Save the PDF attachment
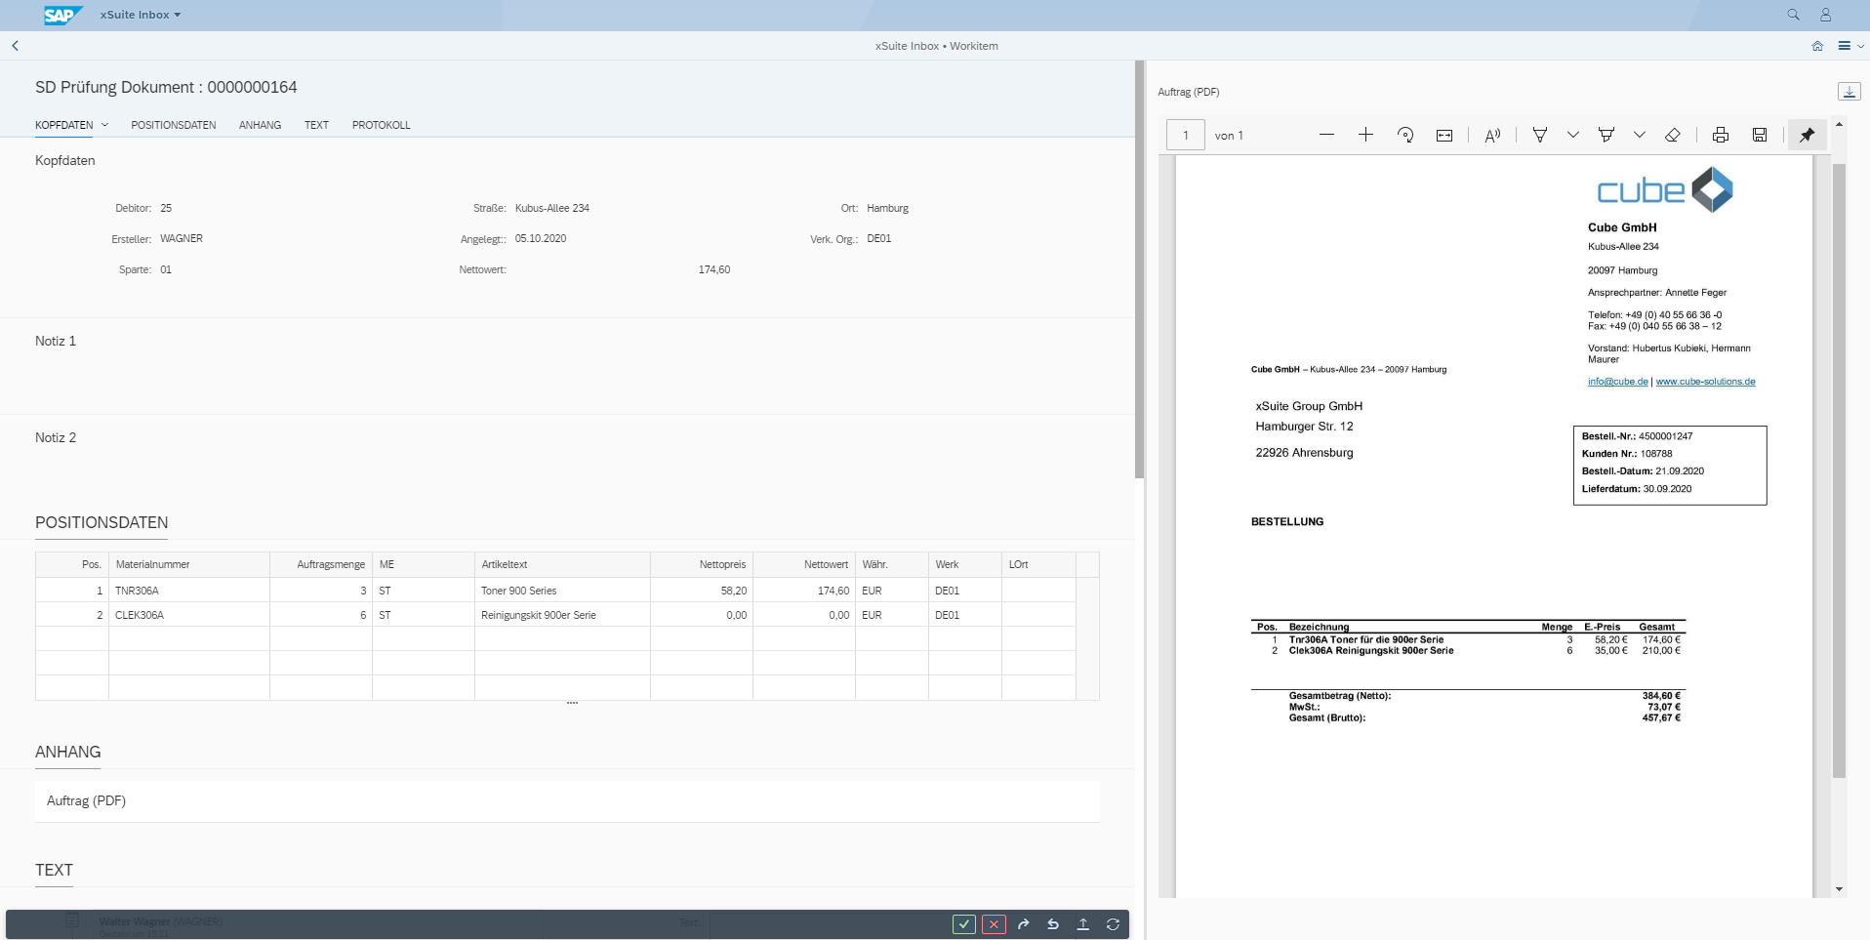 [1760, 135]
